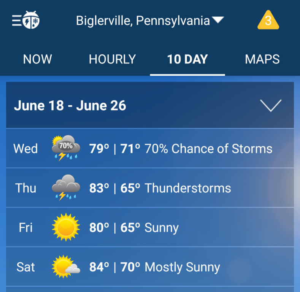This screenshot has width=300, height=292.
Task: Tap Thursday's Thunderstorms forecast text
Action: point(188,188)
